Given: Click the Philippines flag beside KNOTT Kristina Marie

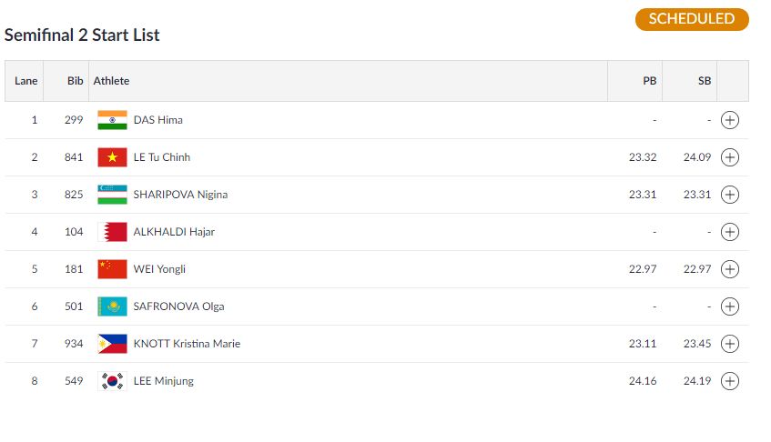Looking at the screenshot, I should [113, 344].
